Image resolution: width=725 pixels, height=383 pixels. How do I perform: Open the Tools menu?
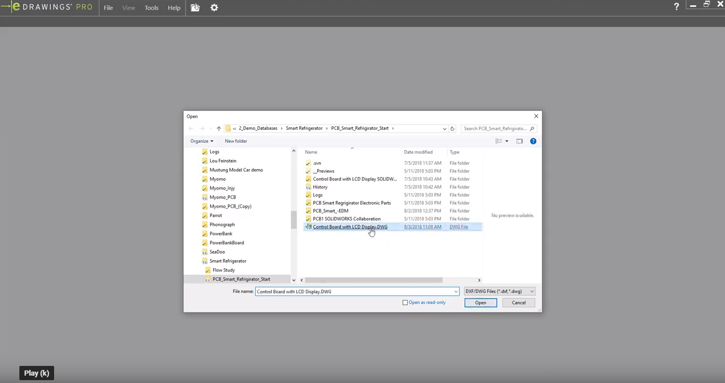coord(151,8)
